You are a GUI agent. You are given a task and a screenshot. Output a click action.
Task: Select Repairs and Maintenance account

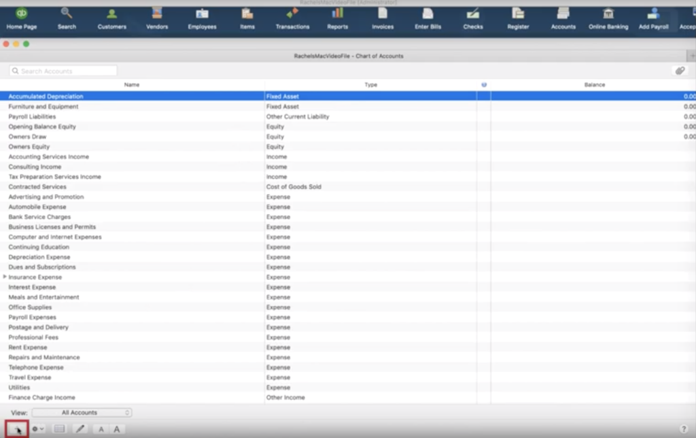click(x=348, y=357)
